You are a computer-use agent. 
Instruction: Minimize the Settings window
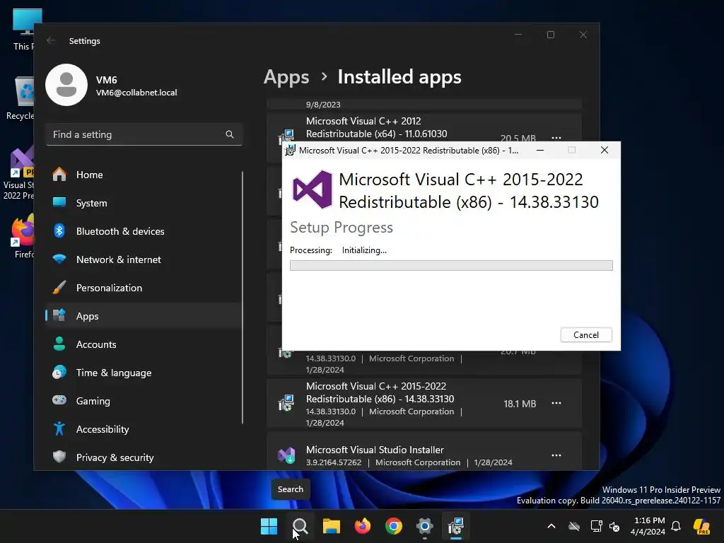518,35
